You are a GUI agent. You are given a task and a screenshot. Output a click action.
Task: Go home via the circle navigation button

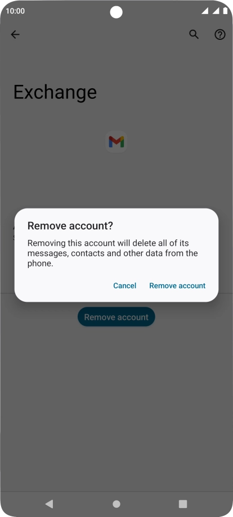tap(116, 504)
